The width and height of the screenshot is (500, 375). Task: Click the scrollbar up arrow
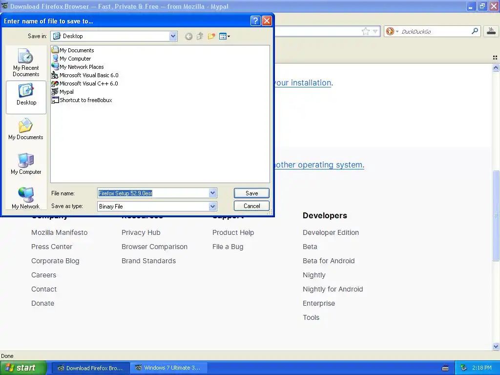(x=496, y=67)
